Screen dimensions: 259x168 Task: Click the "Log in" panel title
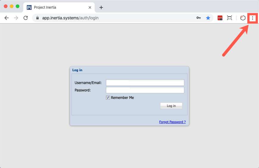pyautogui.click(x=77, y=70)
